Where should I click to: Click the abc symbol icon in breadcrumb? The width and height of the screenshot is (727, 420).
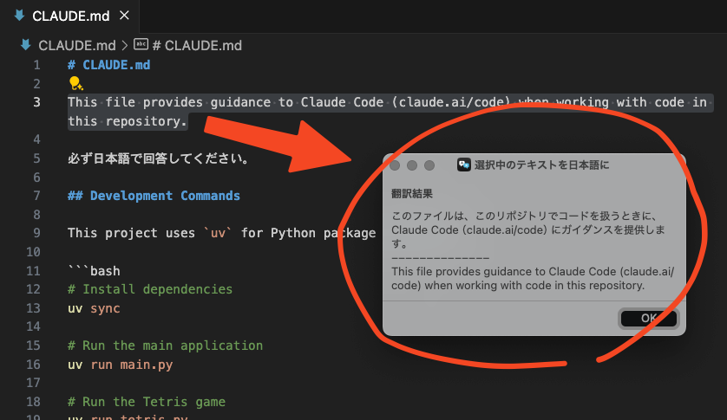click(x=141, y=44)
